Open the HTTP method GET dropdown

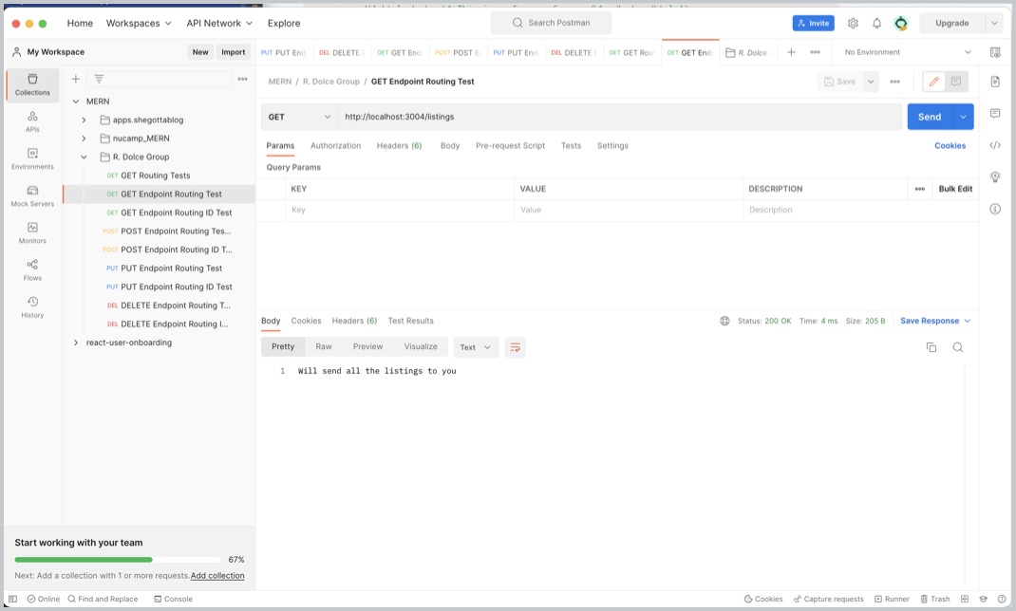point(299,117)
